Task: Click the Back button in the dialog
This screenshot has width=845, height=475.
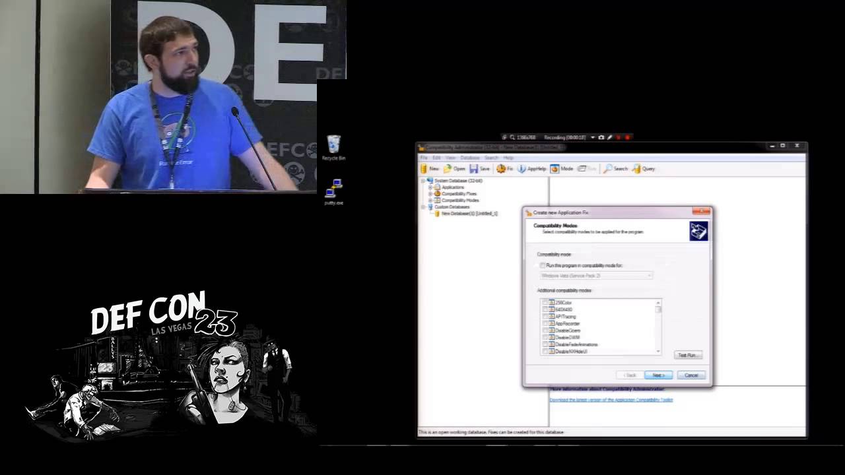Action: [630, 375]
